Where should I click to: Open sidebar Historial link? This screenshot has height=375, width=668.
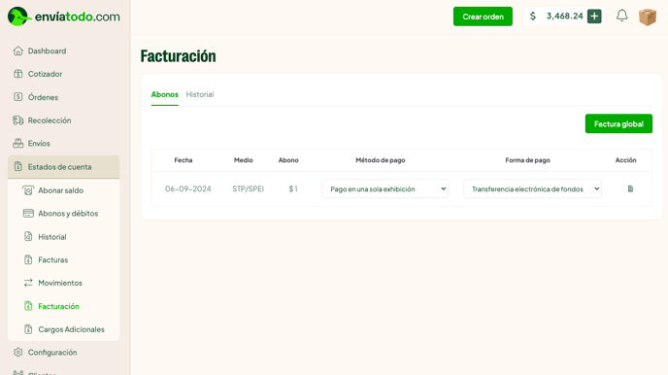pos(52,236)
